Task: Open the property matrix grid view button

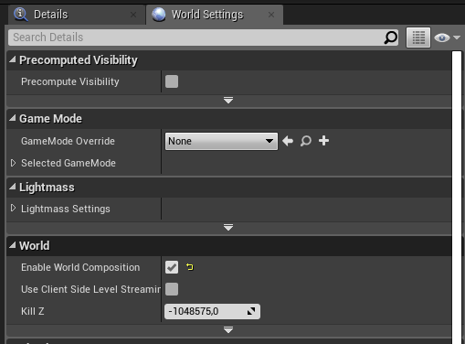Action: tap(418, 38)
